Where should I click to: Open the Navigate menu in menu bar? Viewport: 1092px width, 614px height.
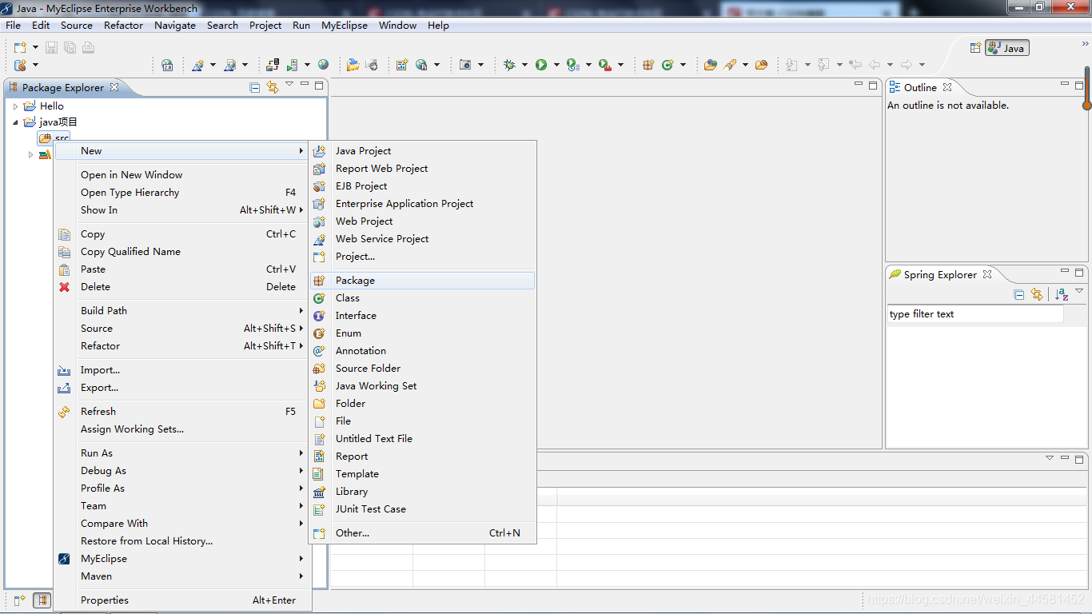coord(175,25)
